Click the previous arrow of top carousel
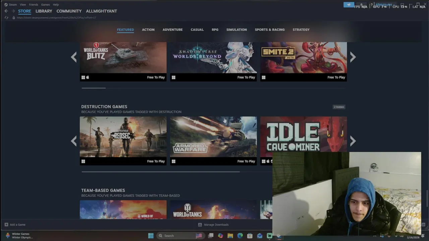Image resolution: width=429 pixels, height=241 pixels. (74, 57)
